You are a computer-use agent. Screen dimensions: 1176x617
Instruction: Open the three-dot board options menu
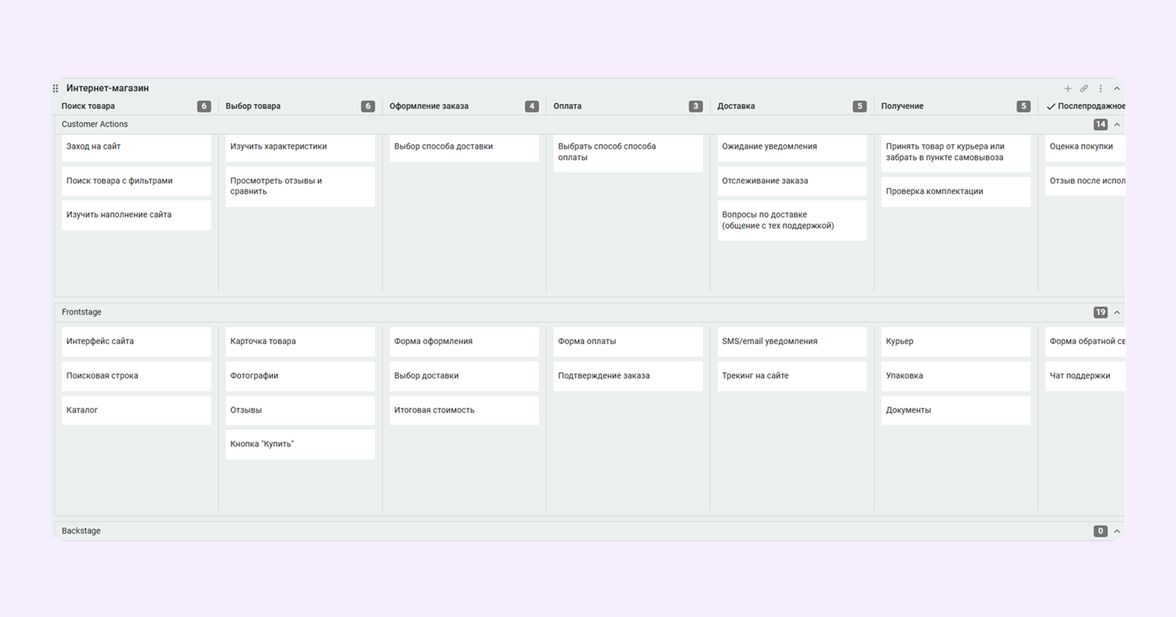coord(1101,89)
